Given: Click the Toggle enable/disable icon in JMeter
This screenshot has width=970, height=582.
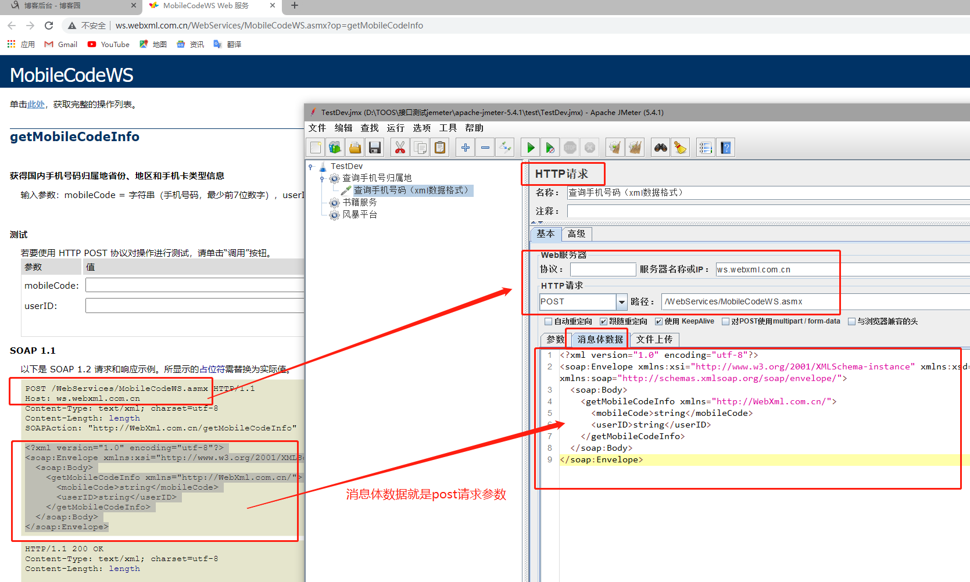Looking at the screenshot, I should pyautogui.click(x=505, y=148).
